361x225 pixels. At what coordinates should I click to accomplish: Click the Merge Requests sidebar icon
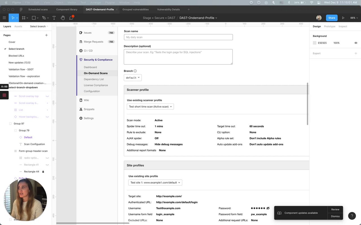tap(81, 42)
